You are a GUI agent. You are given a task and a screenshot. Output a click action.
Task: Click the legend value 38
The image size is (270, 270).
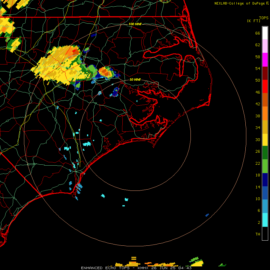tap(258, 116)
